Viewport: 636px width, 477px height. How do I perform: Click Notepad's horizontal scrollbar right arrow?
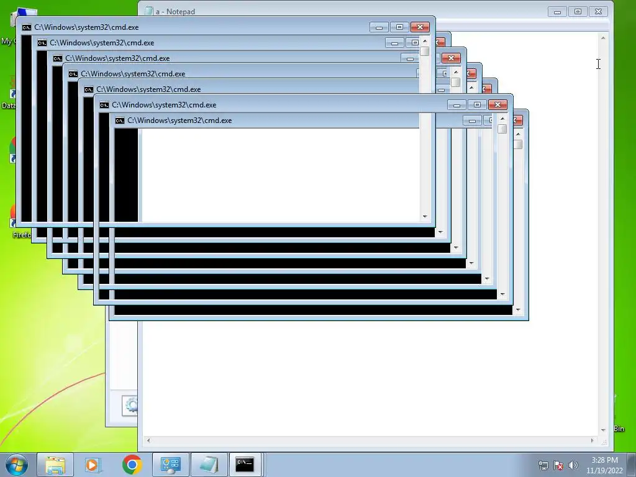pyautogui.click(x=592, y=440)
